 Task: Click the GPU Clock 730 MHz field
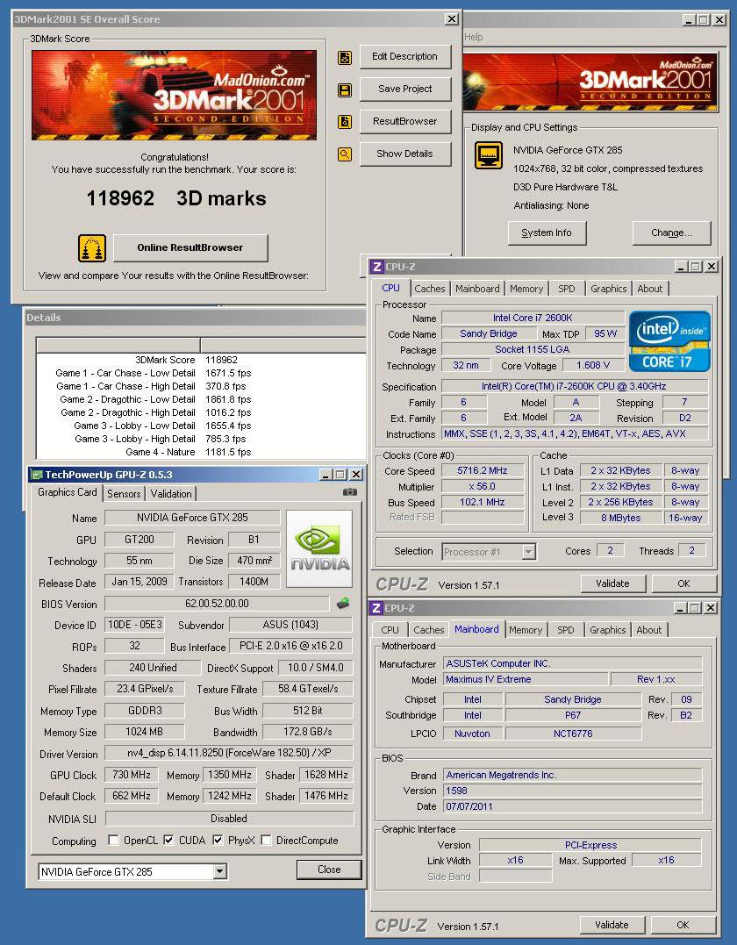pos(132,775)
